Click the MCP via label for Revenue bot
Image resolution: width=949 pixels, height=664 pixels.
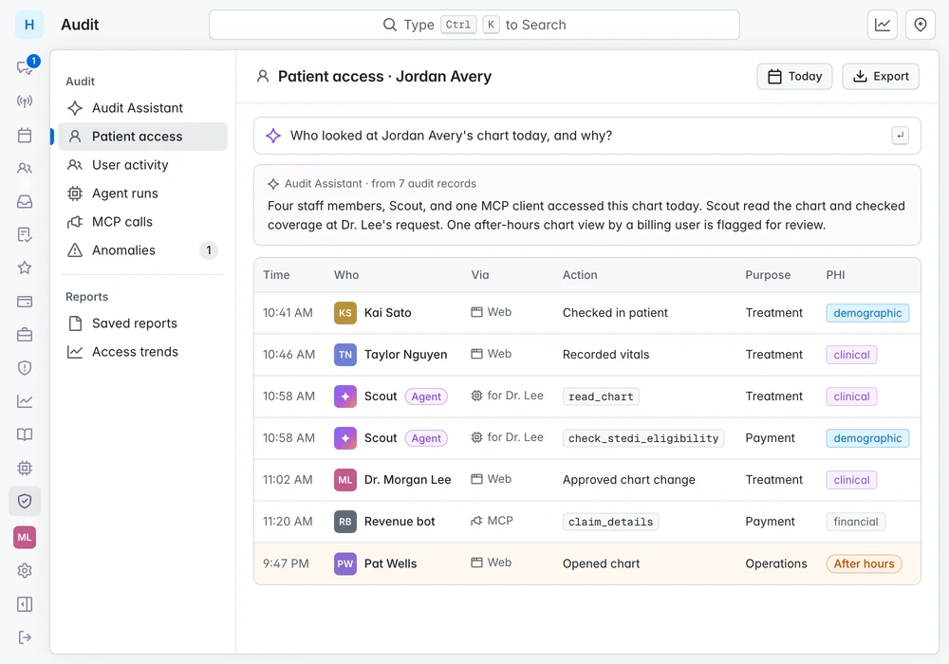point(492,521)
